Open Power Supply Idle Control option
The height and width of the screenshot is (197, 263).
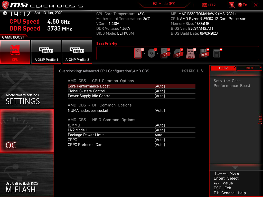pos(131,96)
